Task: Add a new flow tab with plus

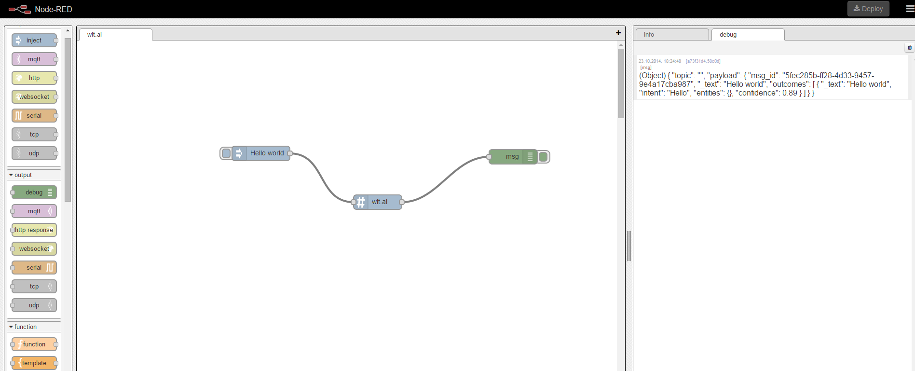Action: coord(618,33)
